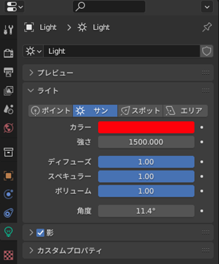The width and height of the screenshot is (219, 264).
Task: Grab the カスタムプロパティ panel drag handle
Action: [206, 250]
